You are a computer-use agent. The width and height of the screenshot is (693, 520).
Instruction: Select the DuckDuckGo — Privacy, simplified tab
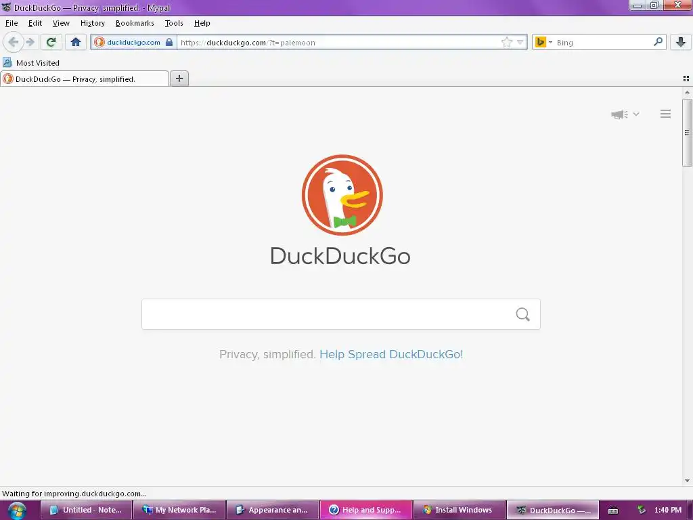point(85,79)
